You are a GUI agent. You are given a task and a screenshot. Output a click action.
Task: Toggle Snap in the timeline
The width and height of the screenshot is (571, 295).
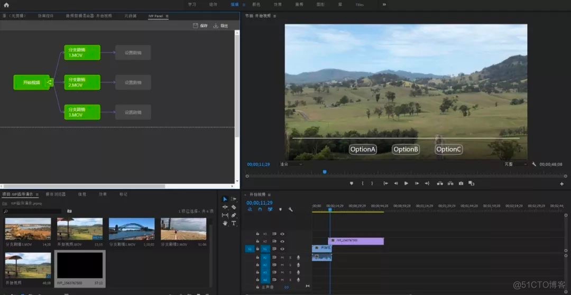260,210
